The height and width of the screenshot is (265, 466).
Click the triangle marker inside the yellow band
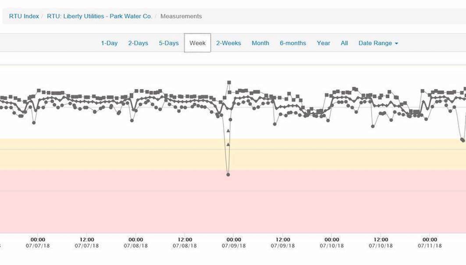tap(228, 144)
